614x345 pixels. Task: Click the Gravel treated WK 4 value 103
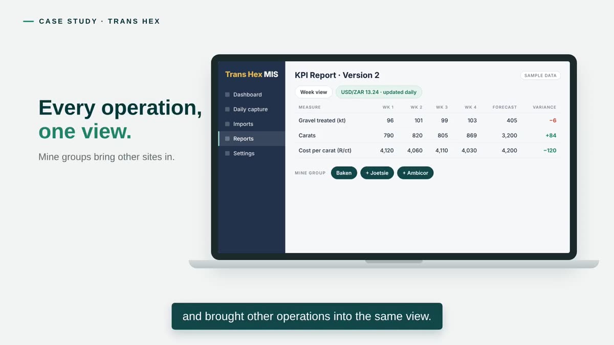pyautogui.click(x=472, y=121)
